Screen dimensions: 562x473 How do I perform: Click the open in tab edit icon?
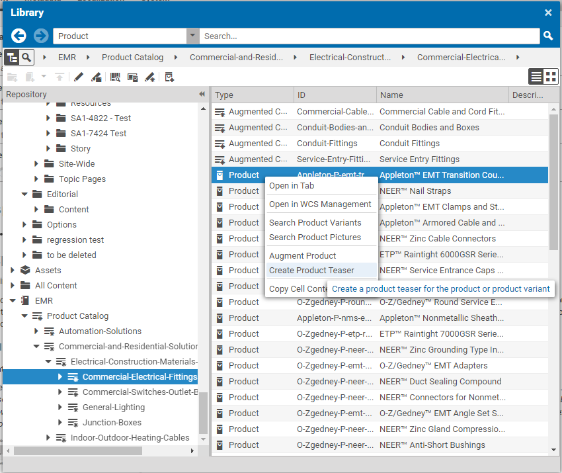point(96,77)
